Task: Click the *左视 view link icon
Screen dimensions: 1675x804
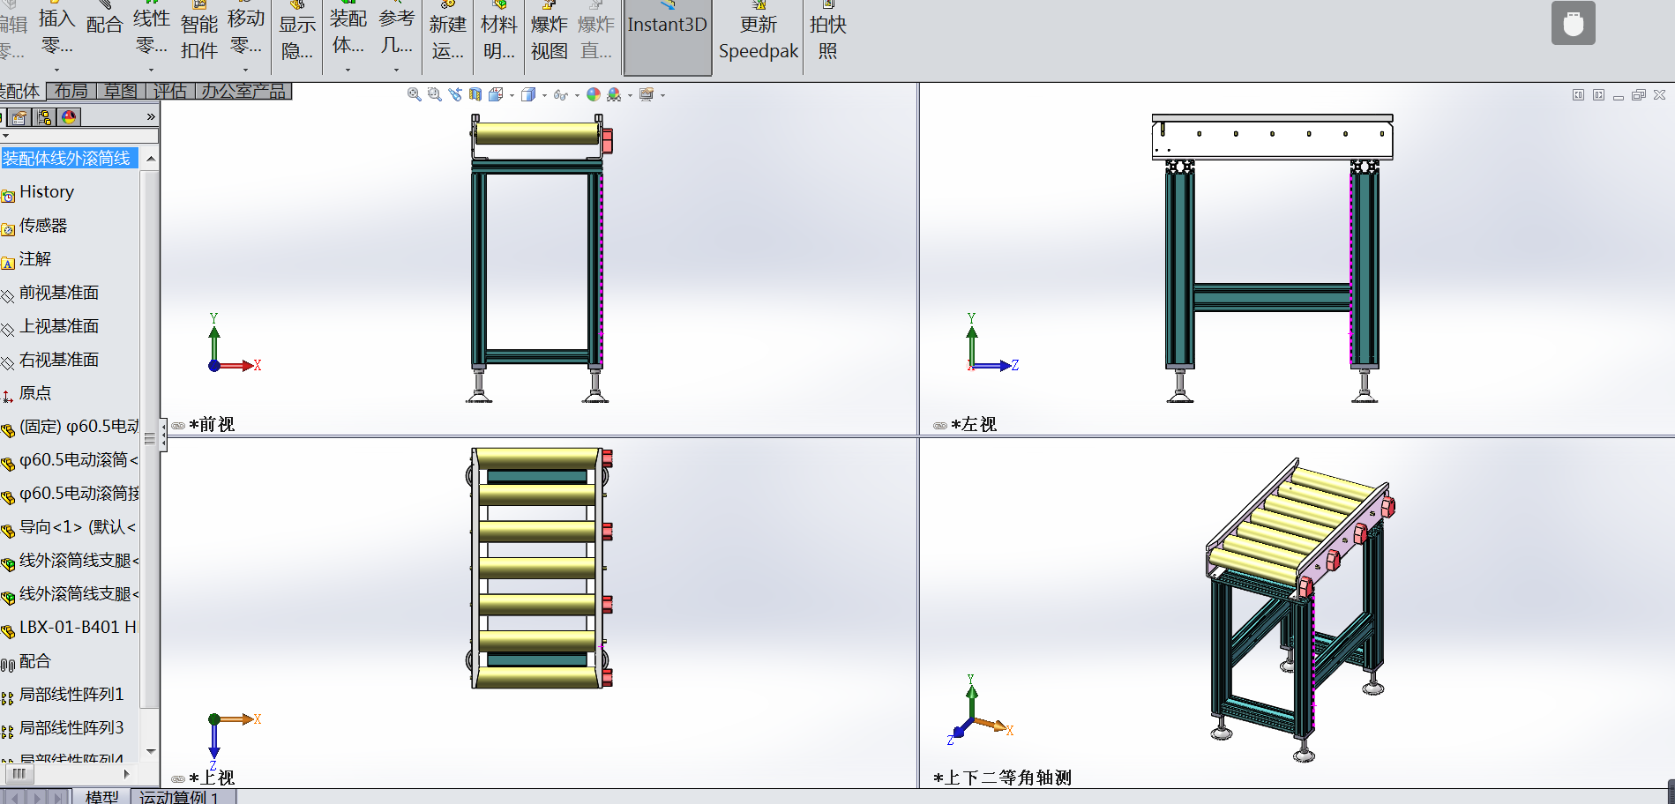Action: click(940, 425)
